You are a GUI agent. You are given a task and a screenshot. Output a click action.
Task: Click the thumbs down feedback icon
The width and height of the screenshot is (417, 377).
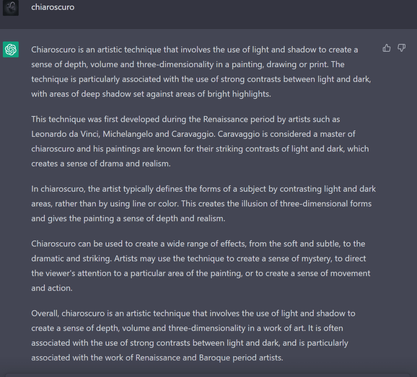point(402,48)
